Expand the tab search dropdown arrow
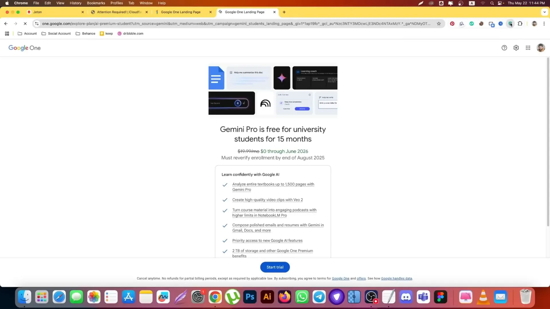This screenshot has height=309, width=550. click(544, 12)
